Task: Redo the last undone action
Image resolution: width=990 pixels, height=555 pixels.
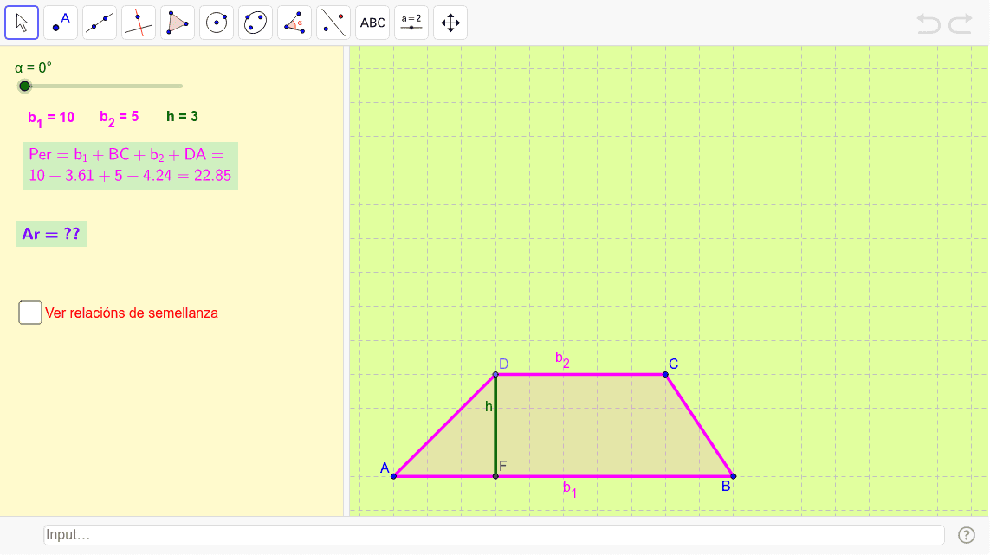Action: tap(961, 24)
